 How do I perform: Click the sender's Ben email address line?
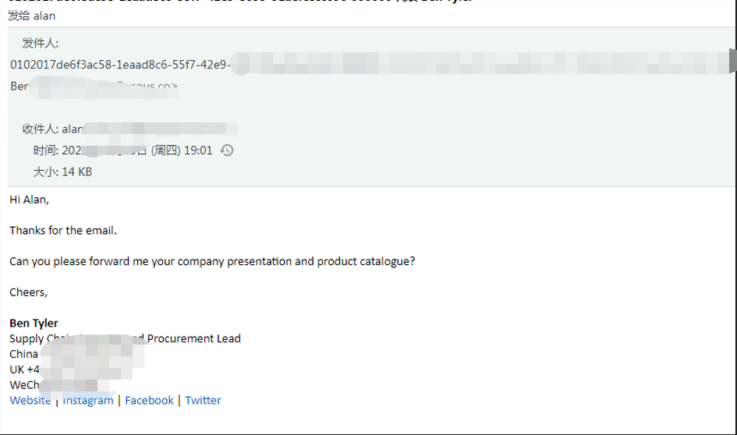click(x=94, y=87)
